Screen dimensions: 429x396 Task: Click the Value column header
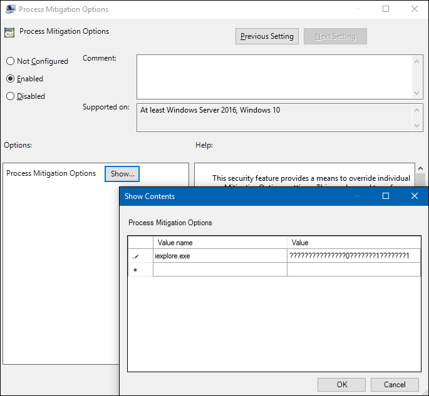pyautogui.click(x=353, y=243)
